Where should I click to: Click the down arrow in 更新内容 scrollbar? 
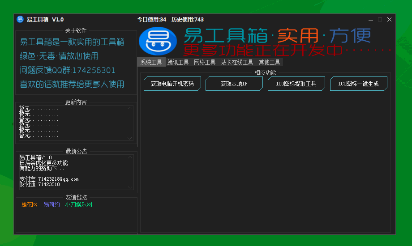pyautogui.click(x=129, y=138)
